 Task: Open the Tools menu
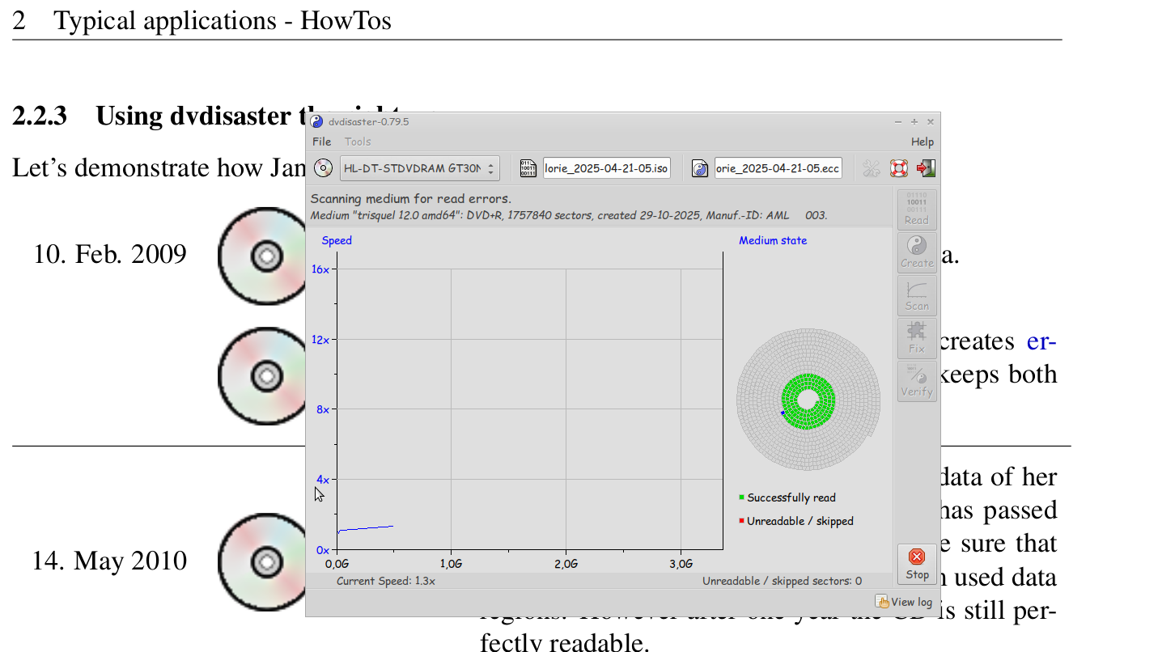point(358,142)
